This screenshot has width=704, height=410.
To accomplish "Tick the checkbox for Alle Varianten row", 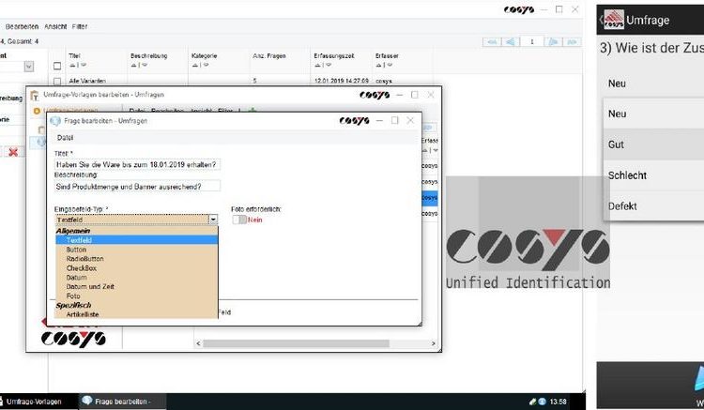I will point(57,82).
